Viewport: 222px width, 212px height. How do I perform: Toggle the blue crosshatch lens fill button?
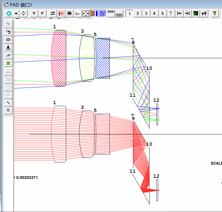103,13
